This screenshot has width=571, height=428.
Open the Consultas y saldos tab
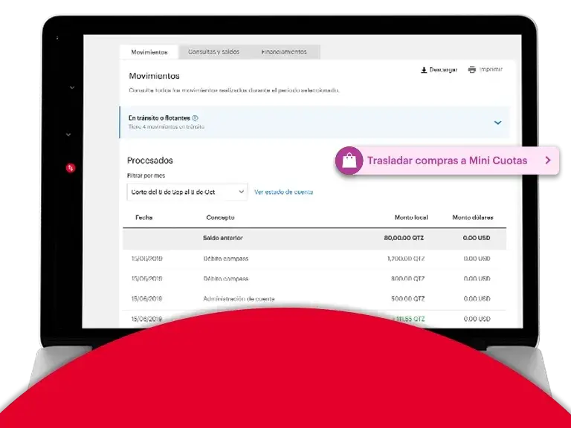(x=214, y=52)
